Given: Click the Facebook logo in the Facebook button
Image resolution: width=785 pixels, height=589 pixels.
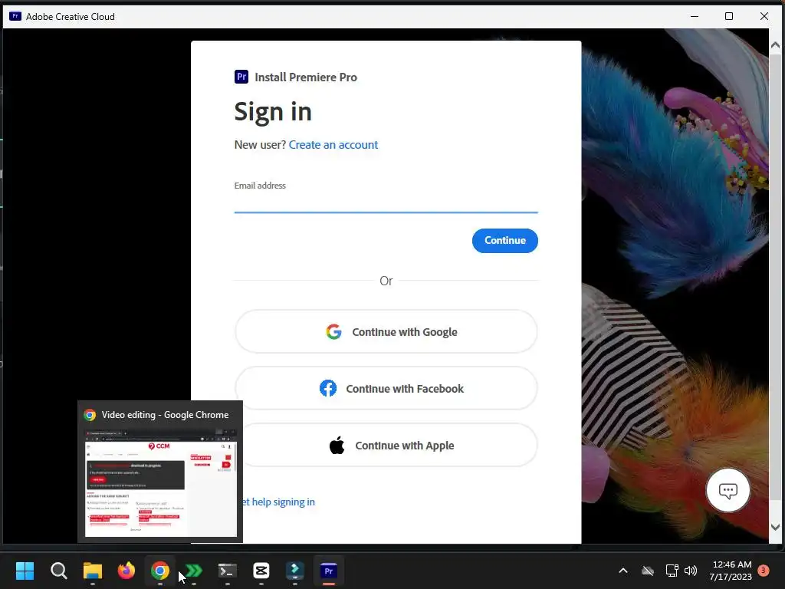Looking at the screenshot, I should coord(328,388).
